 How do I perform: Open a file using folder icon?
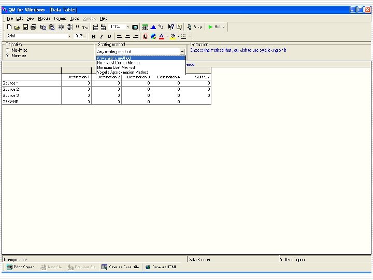(x=17, y=27)
